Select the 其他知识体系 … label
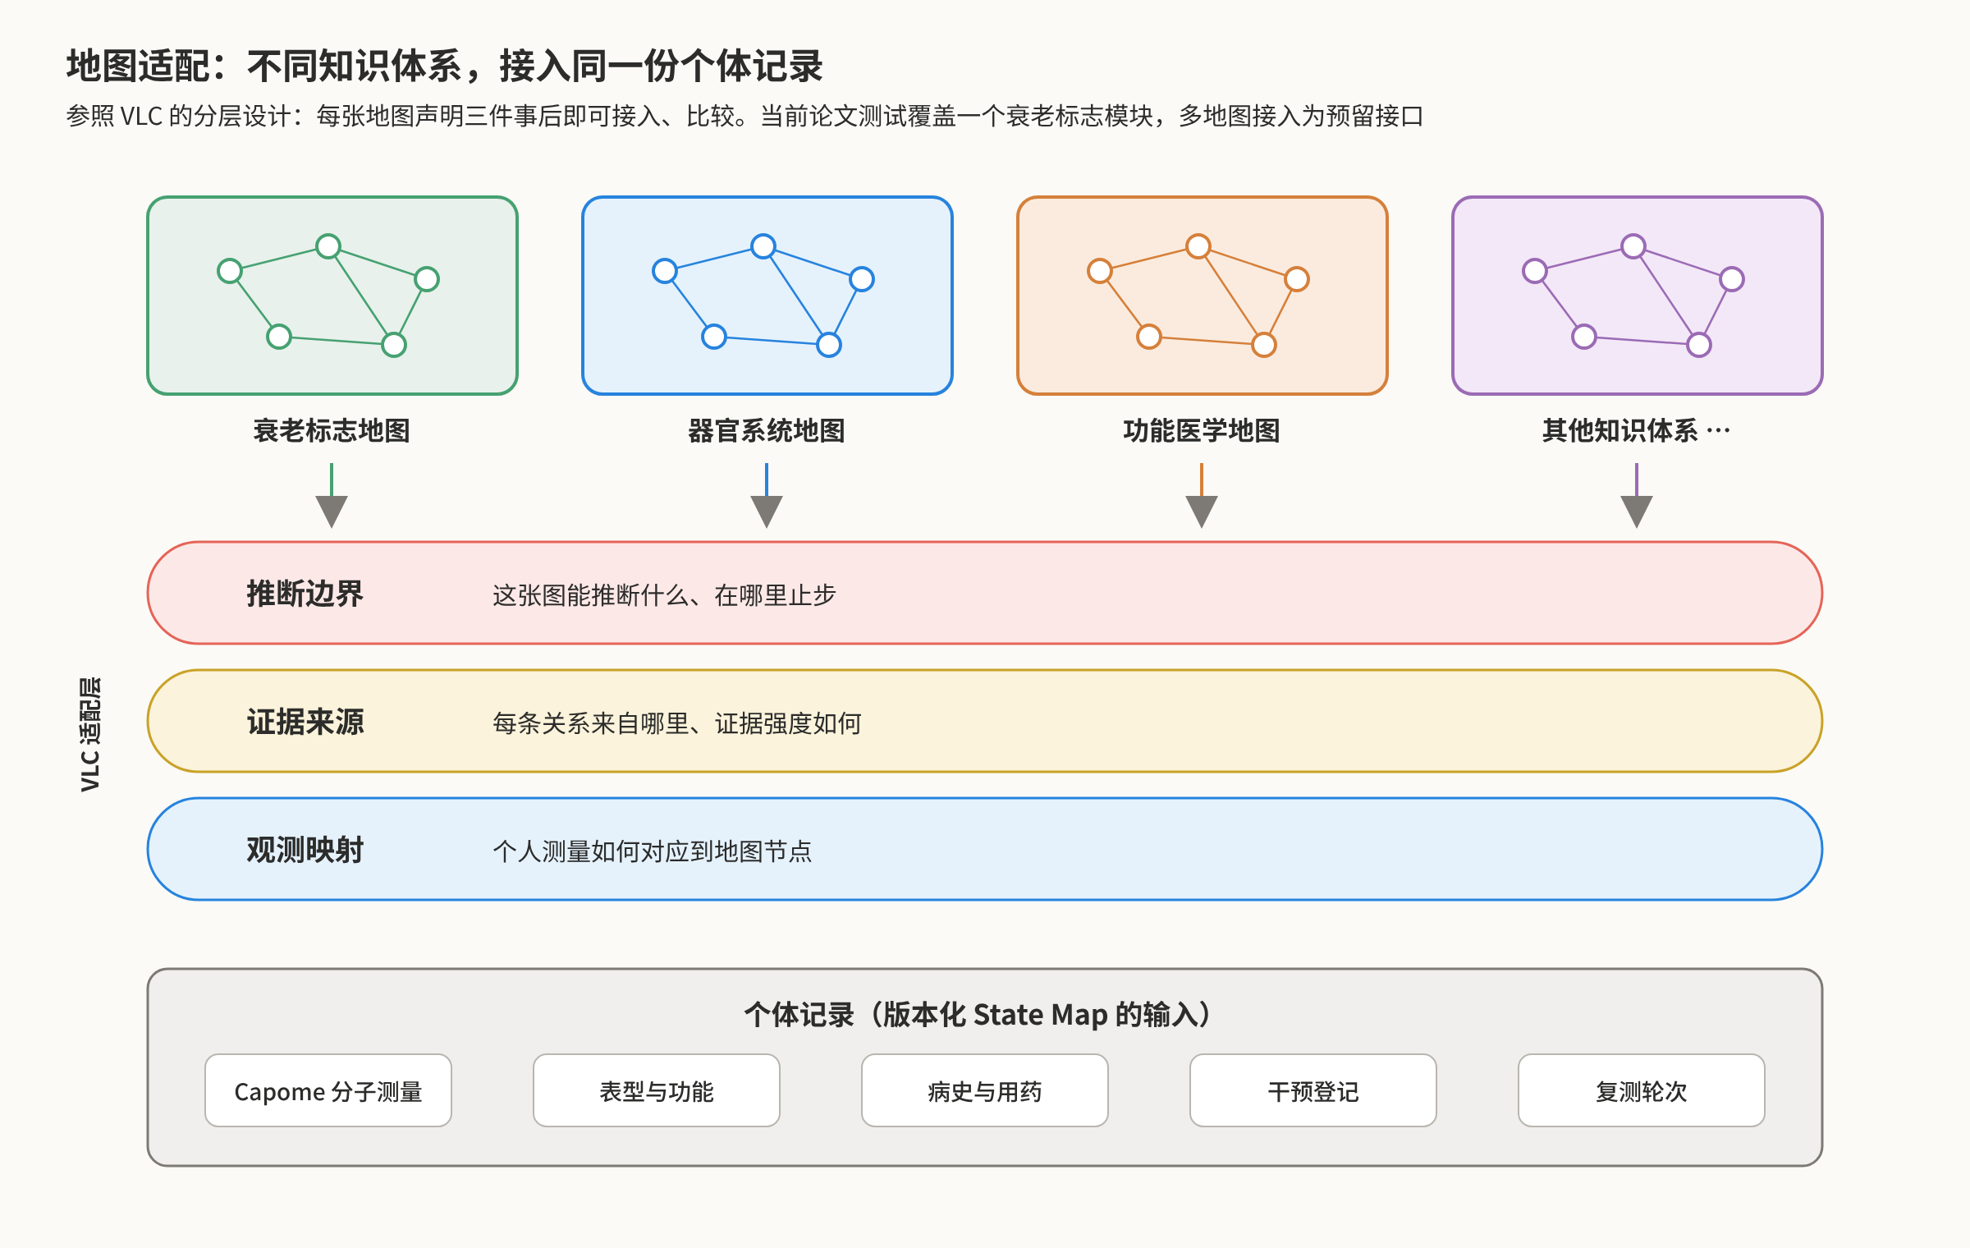This screenshot has height=1248, width=1970. click(x=1636, y=430)
